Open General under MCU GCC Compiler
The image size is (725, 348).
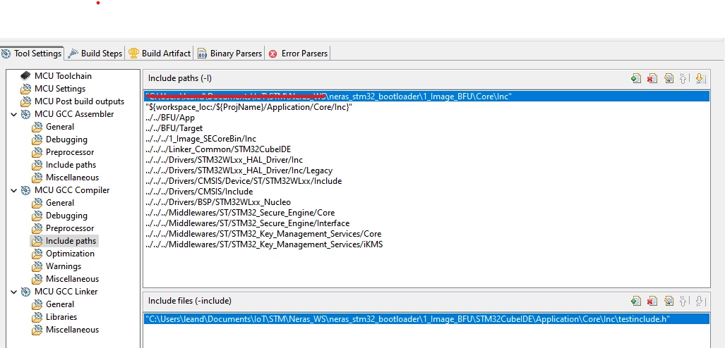[53, 203]
